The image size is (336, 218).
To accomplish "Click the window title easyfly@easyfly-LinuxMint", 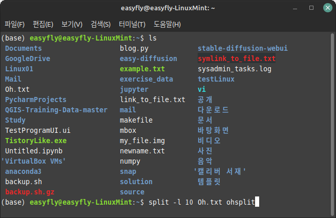I will click(x=168, y=8).
